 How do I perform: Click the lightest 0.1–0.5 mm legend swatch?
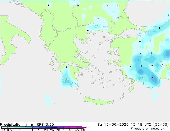5,128
